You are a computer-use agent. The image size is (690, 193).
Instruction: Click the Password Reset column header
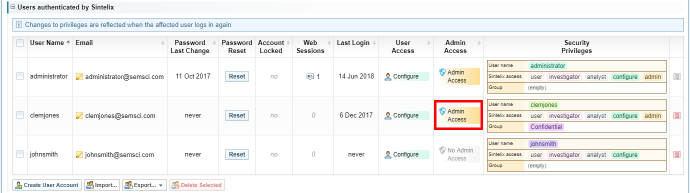[x=237, y=46]
